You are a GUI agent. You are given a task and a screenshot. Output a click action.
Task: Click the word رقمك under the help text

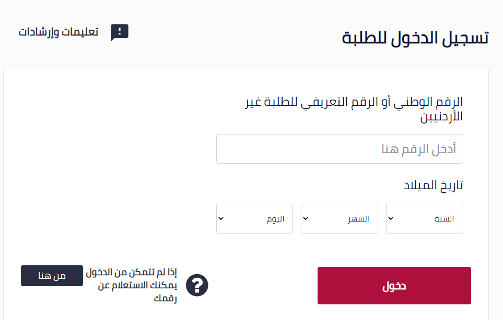166,298
